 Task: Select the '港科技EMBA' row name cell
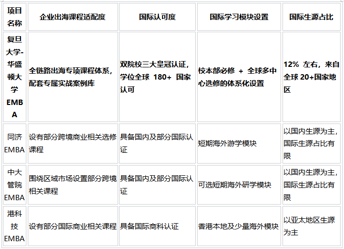point(15,226)
